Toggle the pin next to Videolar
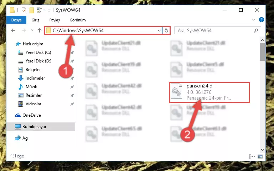 coord(72,104)
